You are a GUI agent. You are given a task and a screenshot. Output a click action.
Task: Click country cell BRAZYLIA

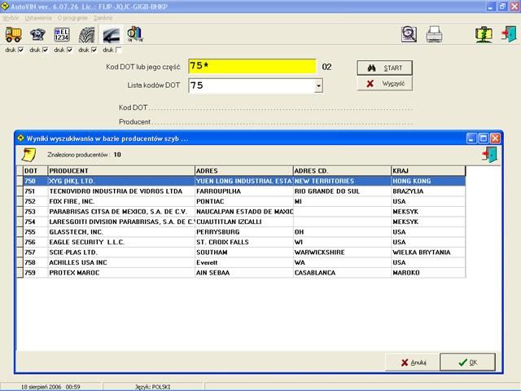(428, 191)
